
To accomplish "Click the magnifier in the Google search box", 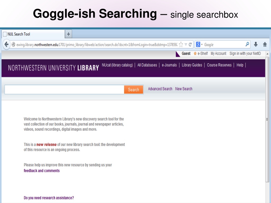I will 247,44.
